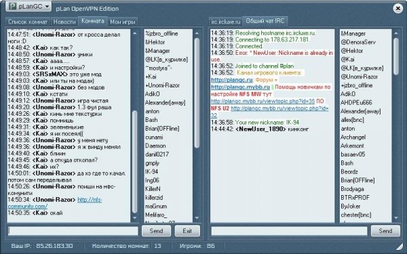Click down arrow of IRC user list scrollbar

[396, 217]
